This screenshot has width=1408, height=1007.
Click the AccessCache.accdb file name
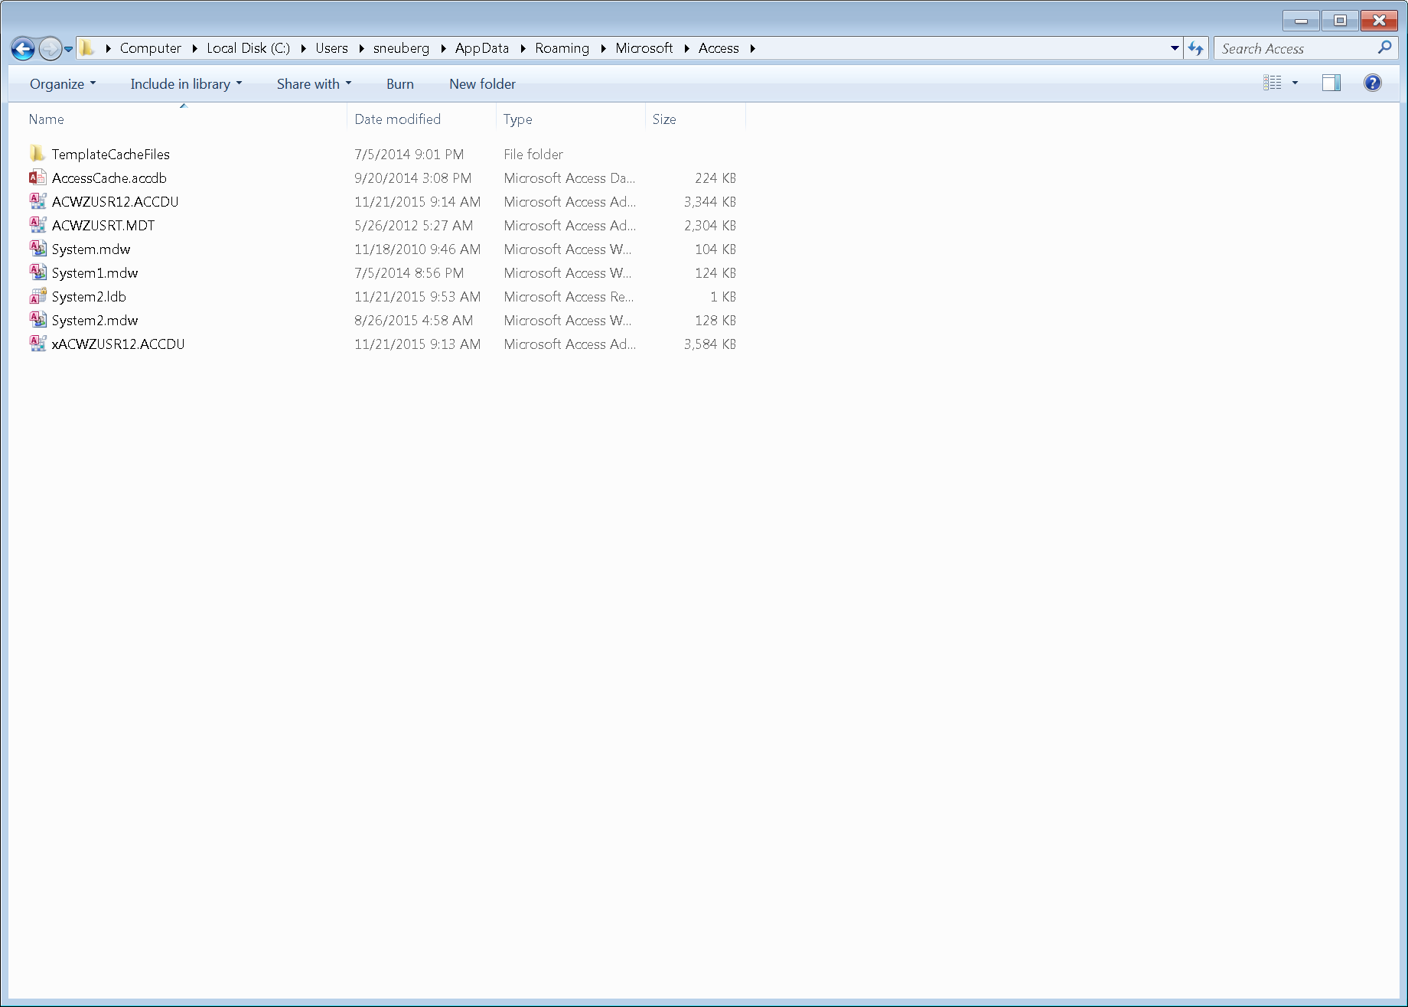point(109,178)
